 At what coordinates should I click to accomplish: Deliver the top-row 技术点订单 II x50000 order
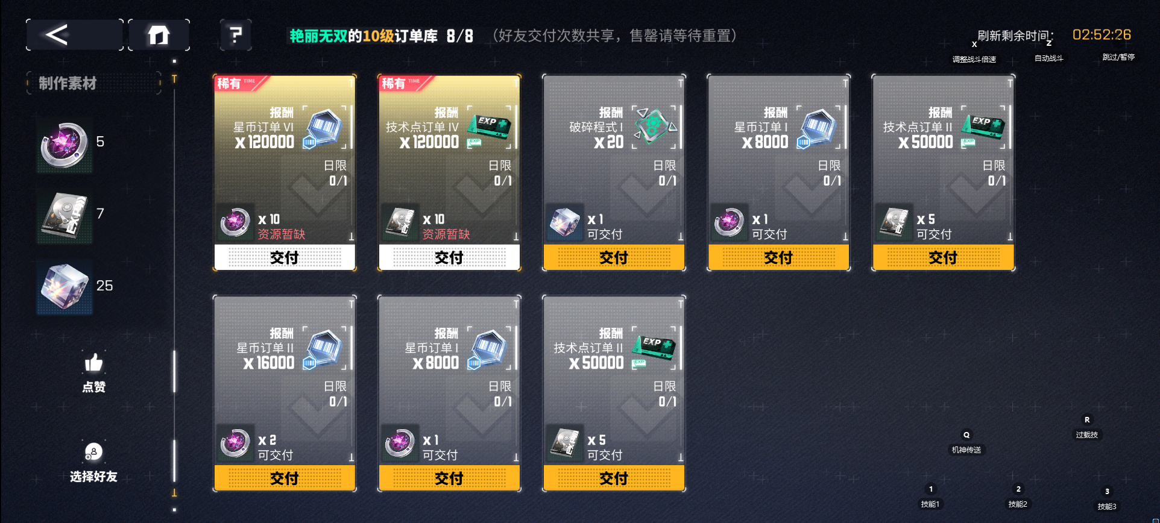coord(943,257)
